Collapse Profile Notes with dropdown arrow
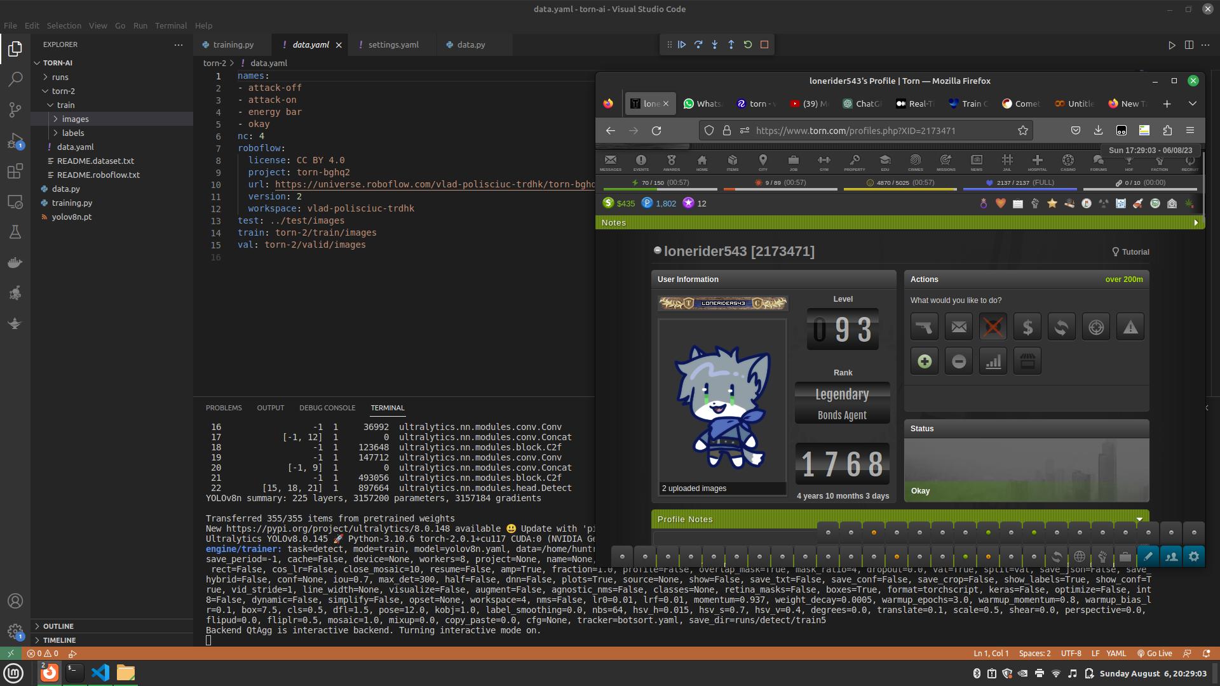The width and height of the screenshot is (1220, 686). click(x=1139, y=520)
